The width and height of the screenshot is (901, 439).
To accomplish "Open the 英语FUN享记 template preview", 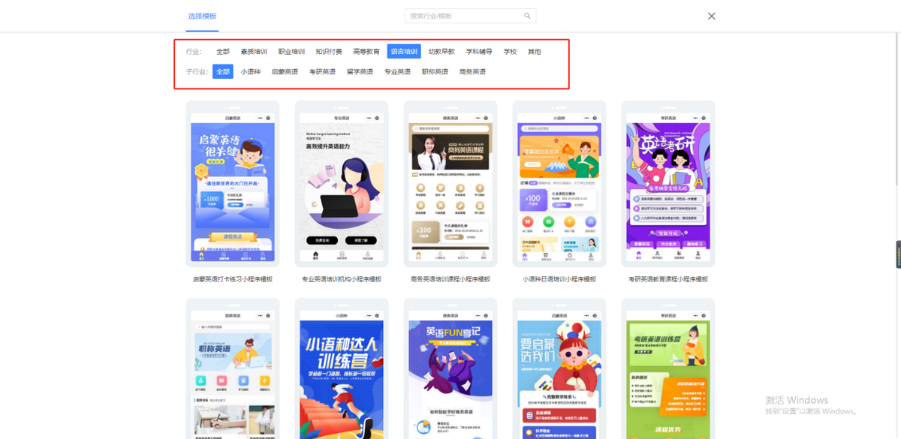I will coord(450,369).
